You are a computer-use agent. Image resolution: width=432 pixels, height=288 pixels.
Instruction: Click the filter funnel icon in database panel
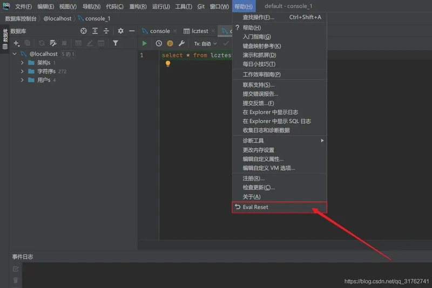pos(116,43)
